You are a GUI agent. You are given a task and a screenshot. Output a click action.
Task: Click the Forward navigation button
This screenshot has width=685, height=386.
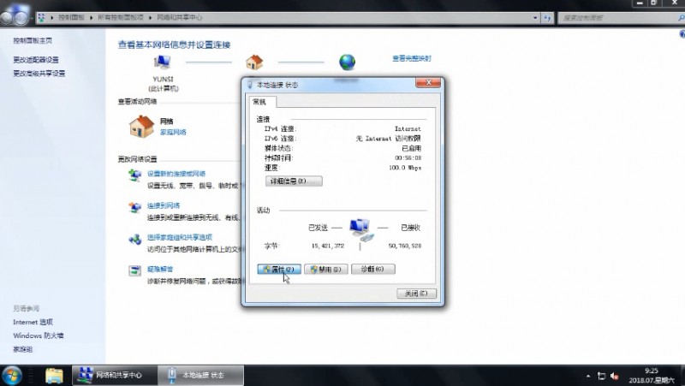point(21,17)
